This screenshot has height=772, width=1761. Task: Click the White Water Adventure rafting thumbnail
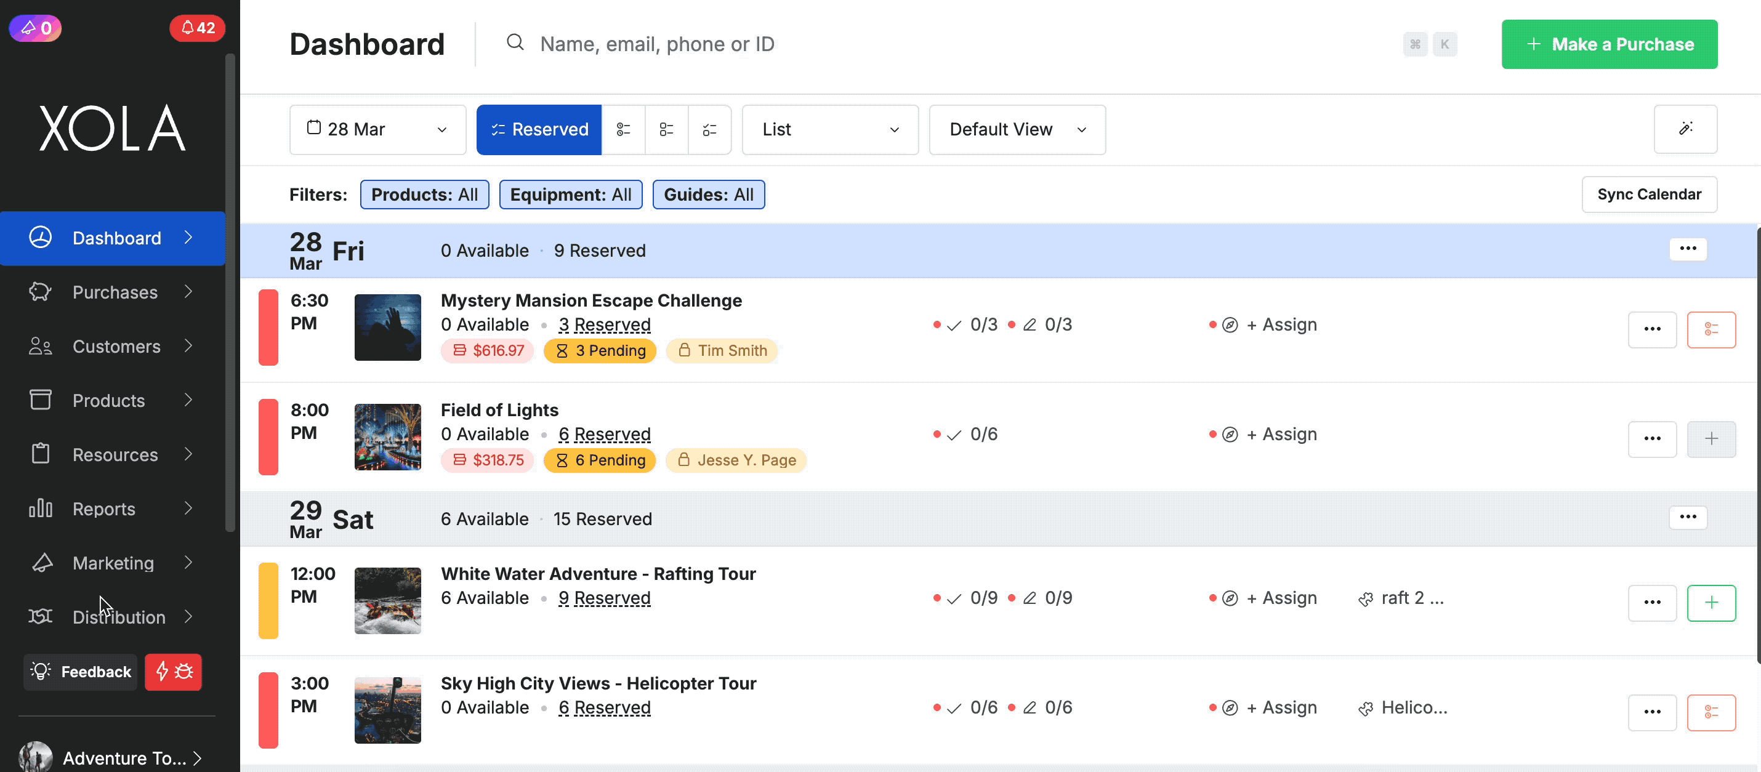point(388,601)
